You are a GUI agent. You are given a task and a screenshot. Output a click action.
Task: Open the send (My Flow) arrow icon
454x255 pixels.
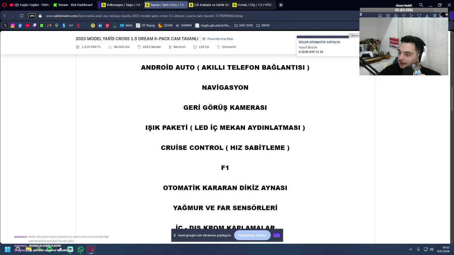(x=411, y=16)
